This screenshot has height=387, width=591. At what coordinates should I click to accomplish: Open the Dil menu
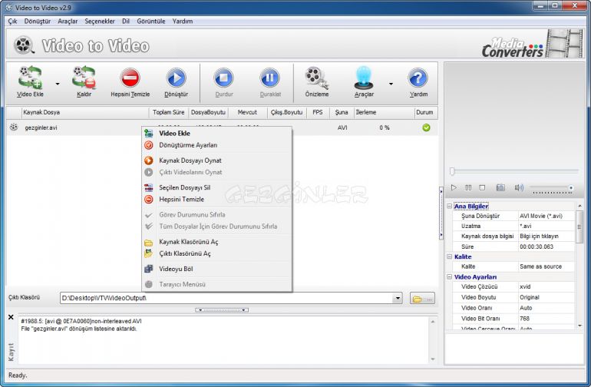(x=126, y=21)
